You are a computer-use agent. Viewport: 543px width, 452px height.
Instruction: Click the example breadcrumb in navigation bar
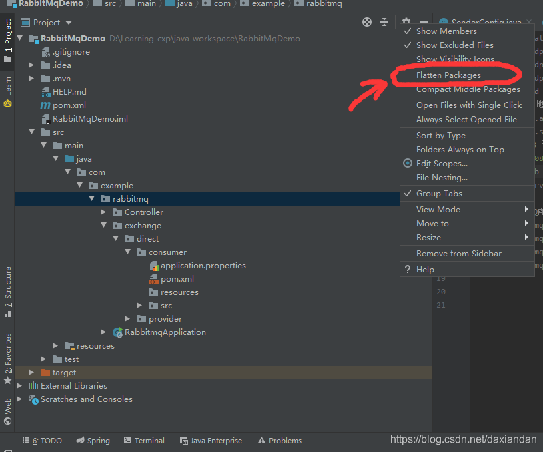268,4
